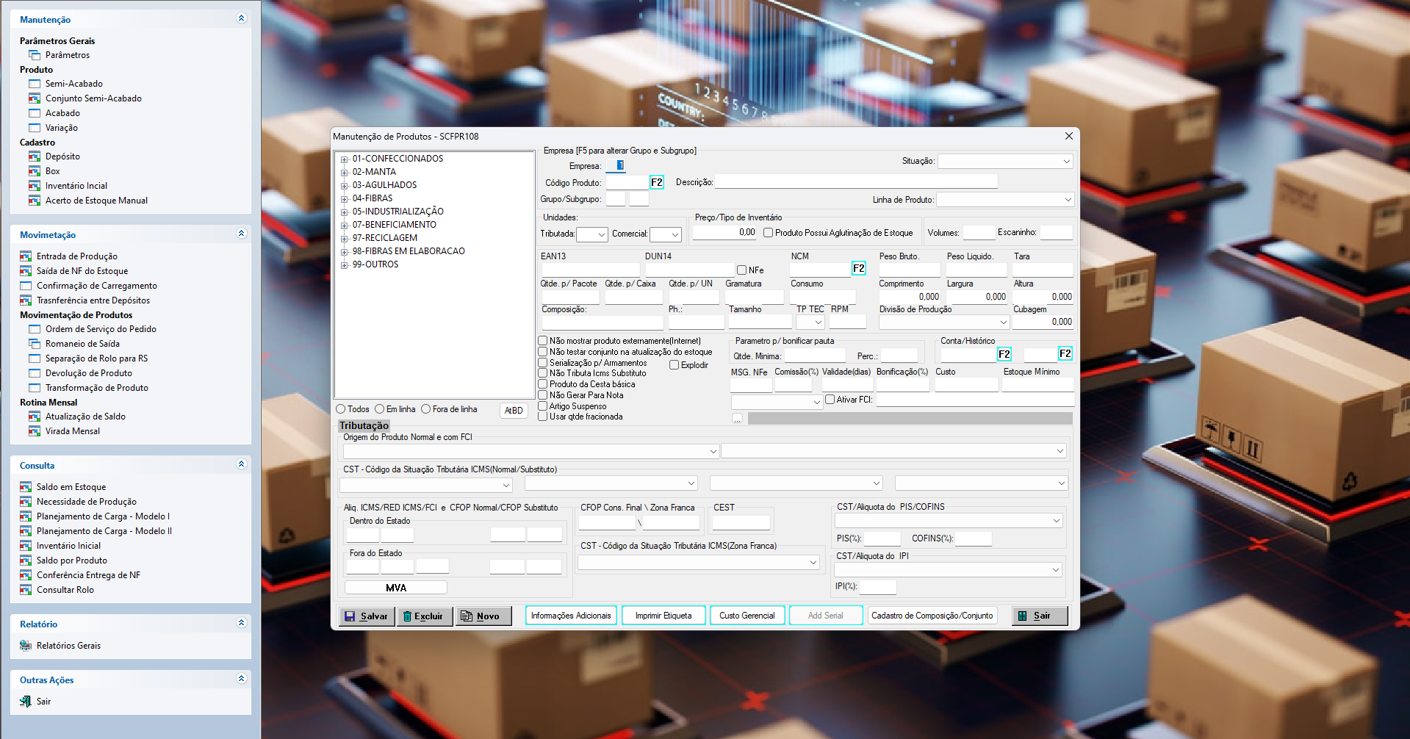Open the Semi-Acabado product icon
The image size is (1410, 739).
coord(35,84)
